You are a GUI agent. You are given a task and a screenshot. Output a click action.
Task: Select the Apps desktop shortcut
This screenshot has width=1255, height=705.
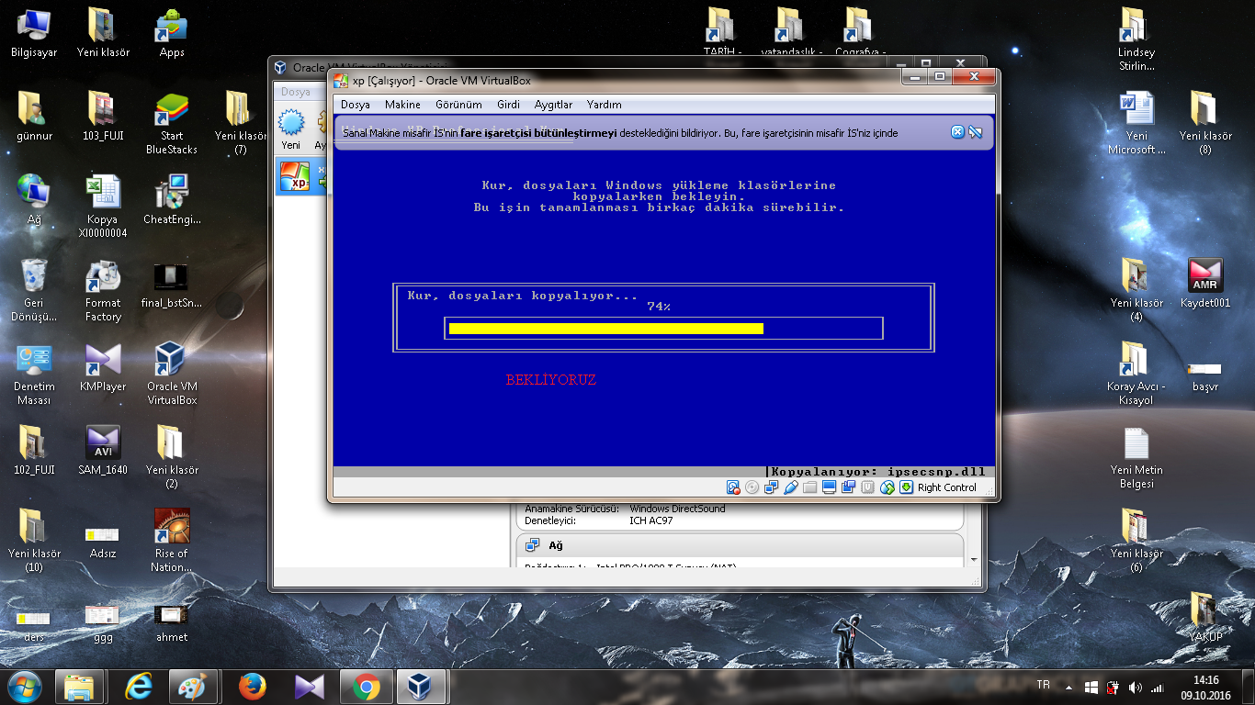click(172, 33)
